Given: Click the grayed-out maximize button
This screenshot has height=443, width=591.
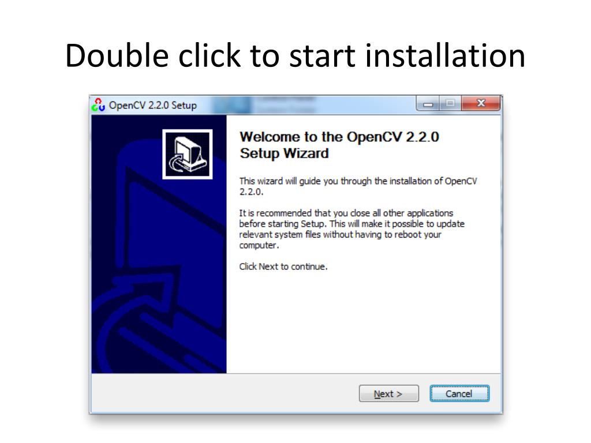Looking at the screenshot, I should click(x=450, y=103).
